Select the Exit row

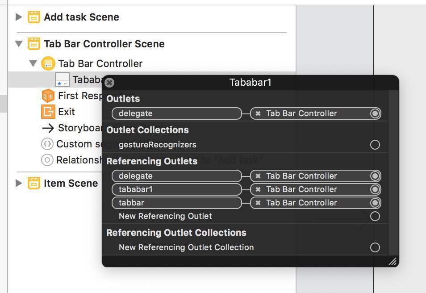(66, 112)
